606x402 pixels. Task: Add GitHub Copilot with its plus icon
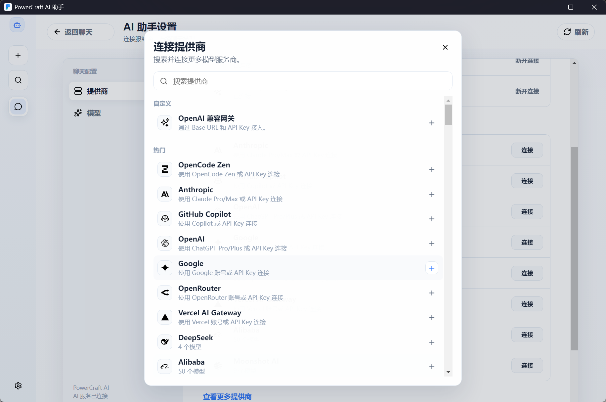[432, 219]
